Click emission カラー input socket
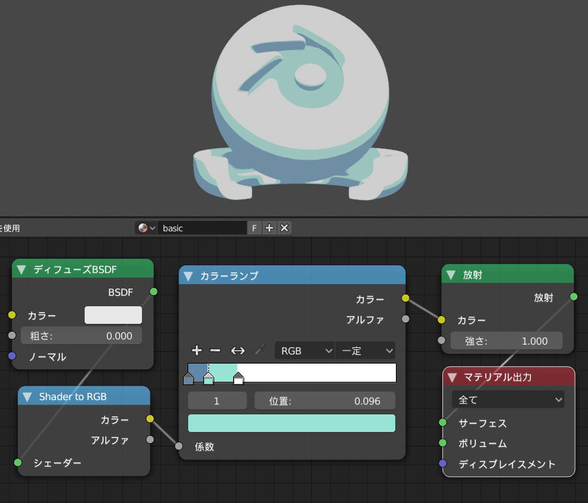The height and width of the screenshot is (503, 588). pyautogui.click(x=441, y=320)
